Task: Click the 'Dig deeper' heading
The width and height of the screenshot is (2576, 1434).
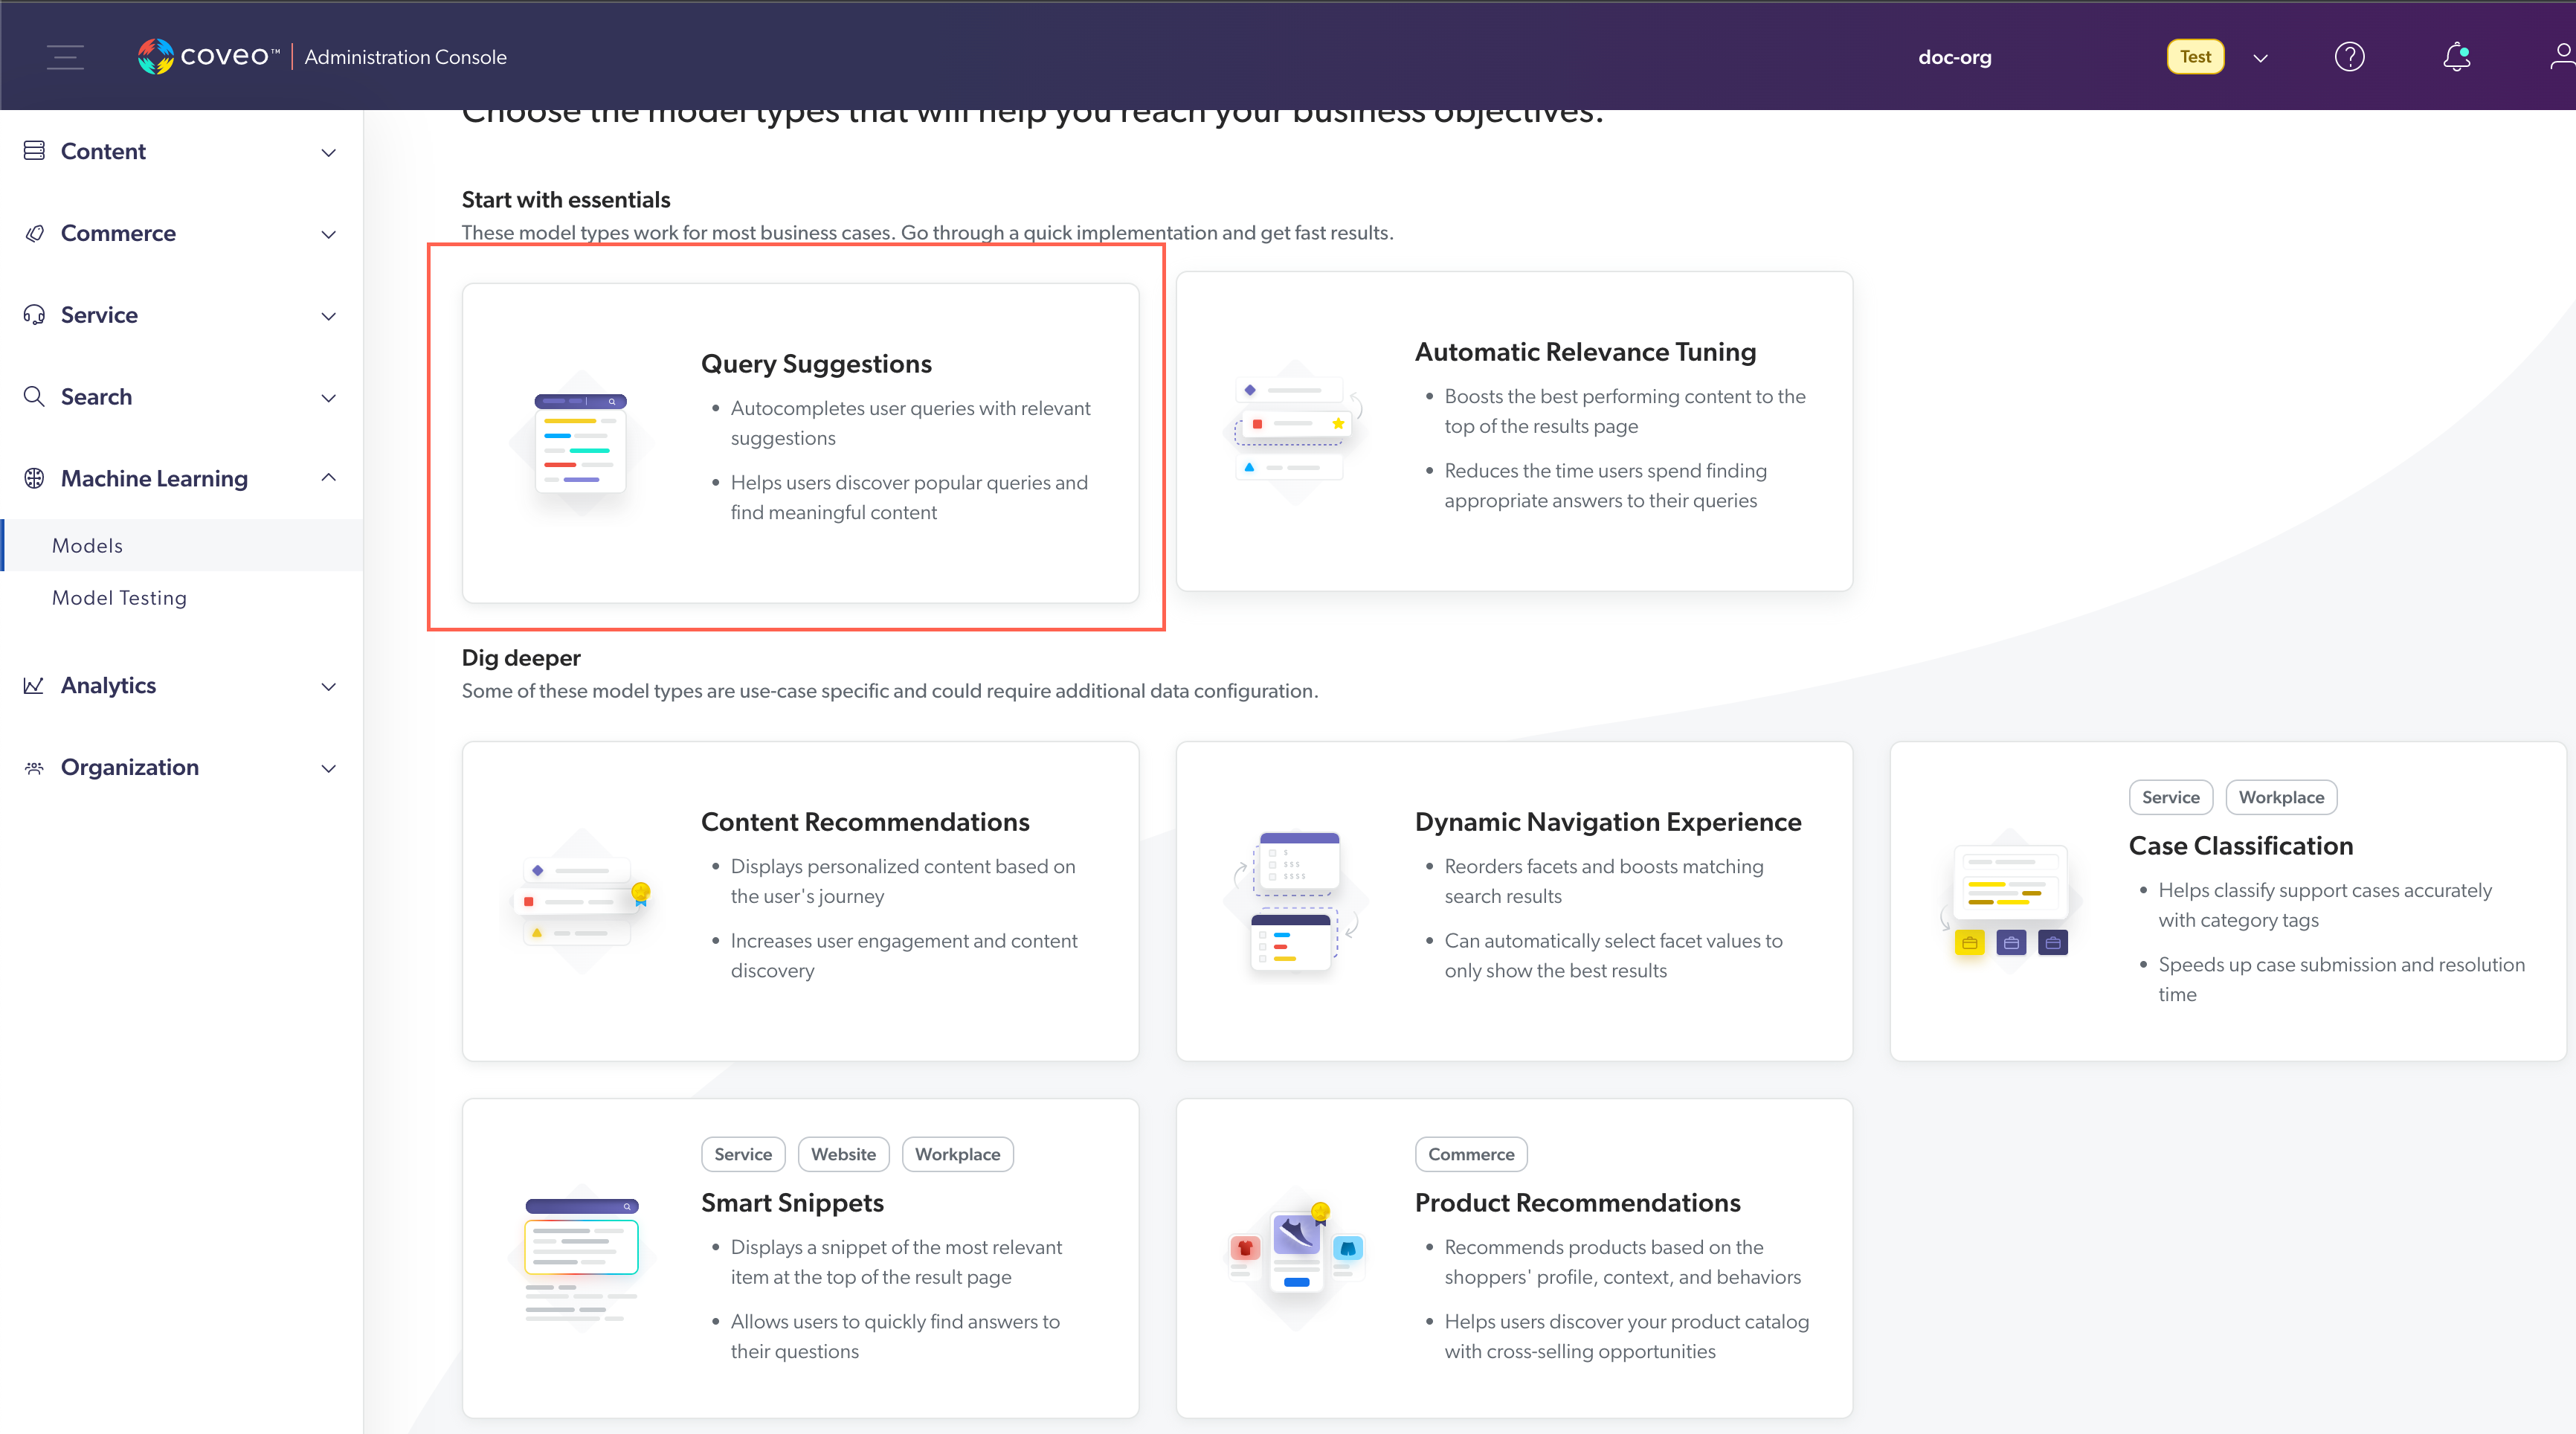Action: [x=521, y=657]
